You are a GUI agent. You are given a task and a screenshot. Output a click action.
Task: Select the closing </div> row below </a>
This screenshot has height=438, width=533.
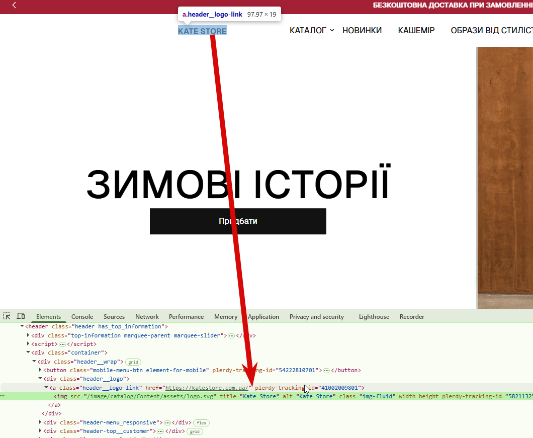(52, 413)
